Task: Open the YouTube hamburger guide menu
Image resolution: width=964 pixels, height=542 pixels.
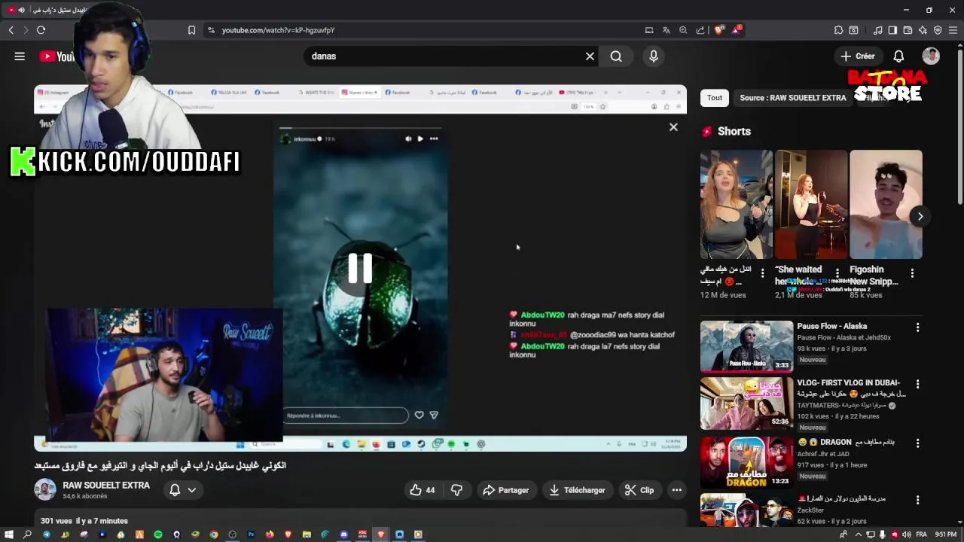Action: coord(20,56)
